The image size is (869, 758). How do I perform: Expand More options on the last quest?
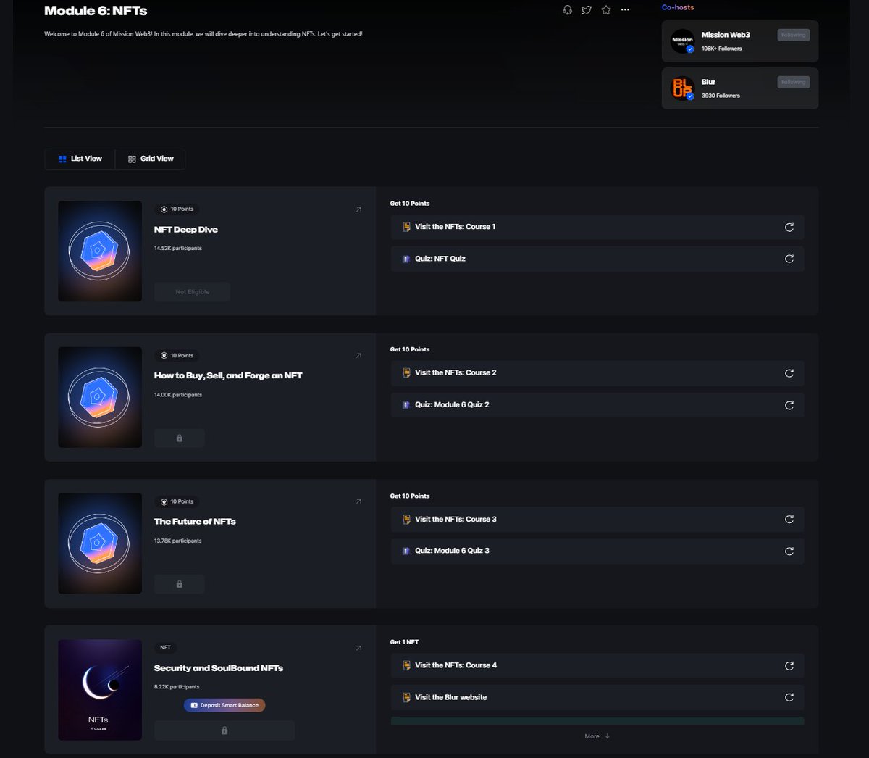pyautogui.click(x=596, y=736)
